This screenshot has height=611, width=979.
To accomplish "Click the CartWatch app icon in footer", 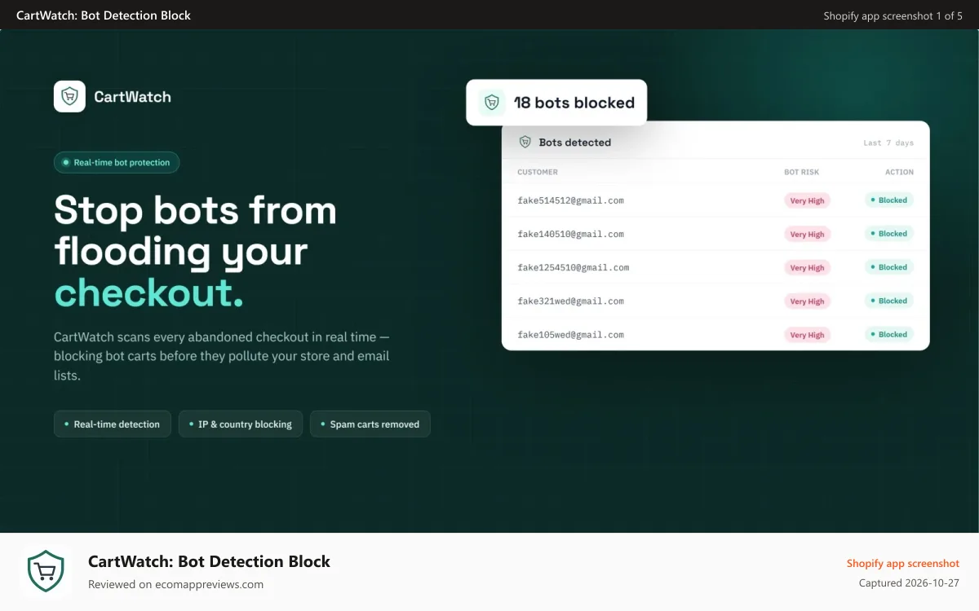I will [x=46, y=572].
